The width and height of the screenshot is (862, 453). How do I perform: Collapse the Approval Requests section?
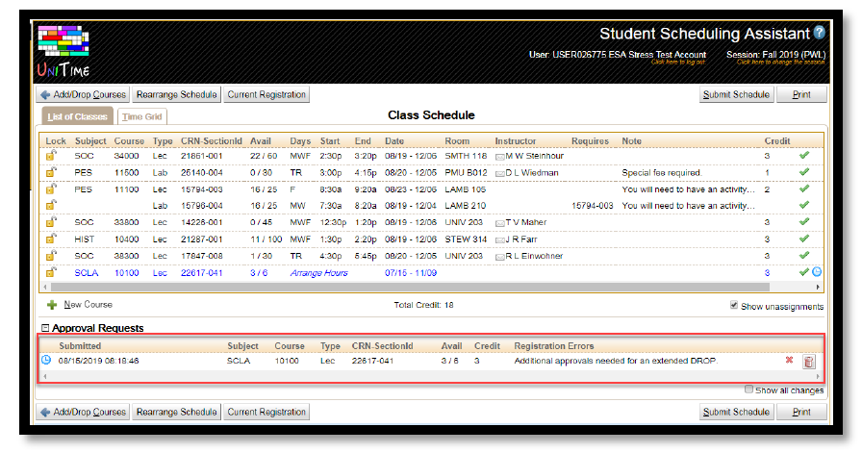(x=44, y=329)
